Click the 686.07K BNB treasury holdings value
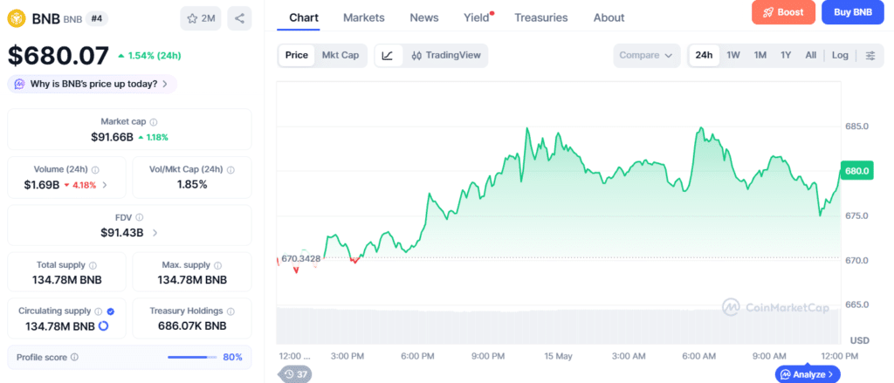The height and width of the screenshot is (383, 894). pos(192,326)
